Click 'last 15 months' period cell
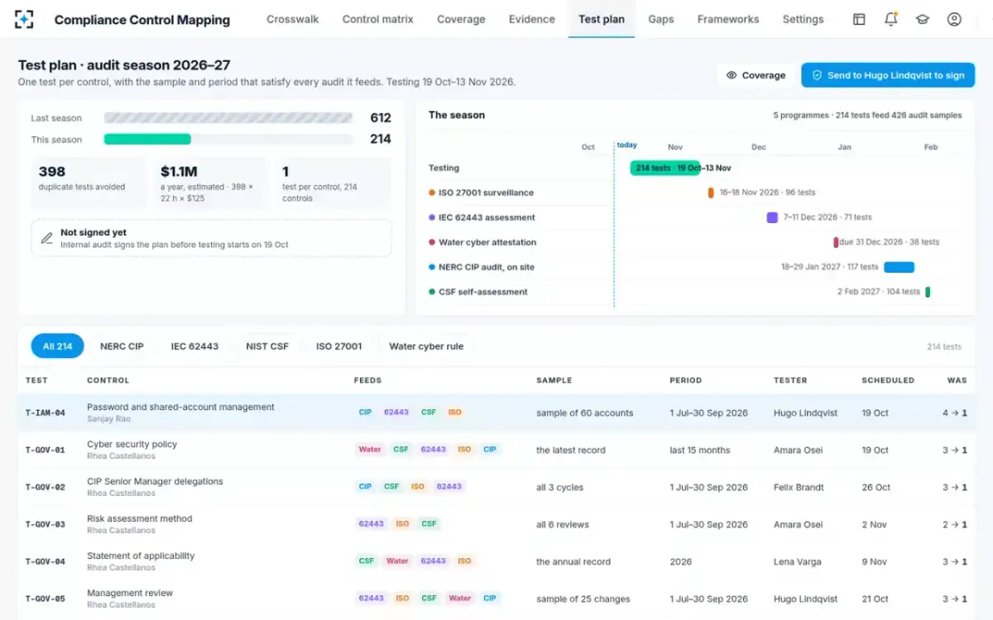Image resolution: width=993 pixels, height=620 pixels. pos(700,450)
